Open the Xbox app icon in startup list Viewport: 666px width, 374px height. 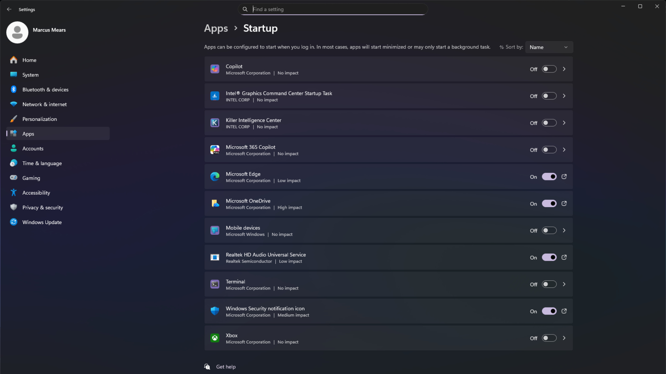click(x=215, y=338)
